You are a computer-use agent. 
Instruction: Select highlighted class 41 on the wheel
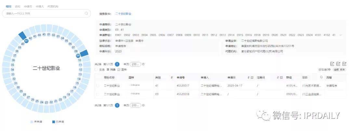click(x=26, y=41)
